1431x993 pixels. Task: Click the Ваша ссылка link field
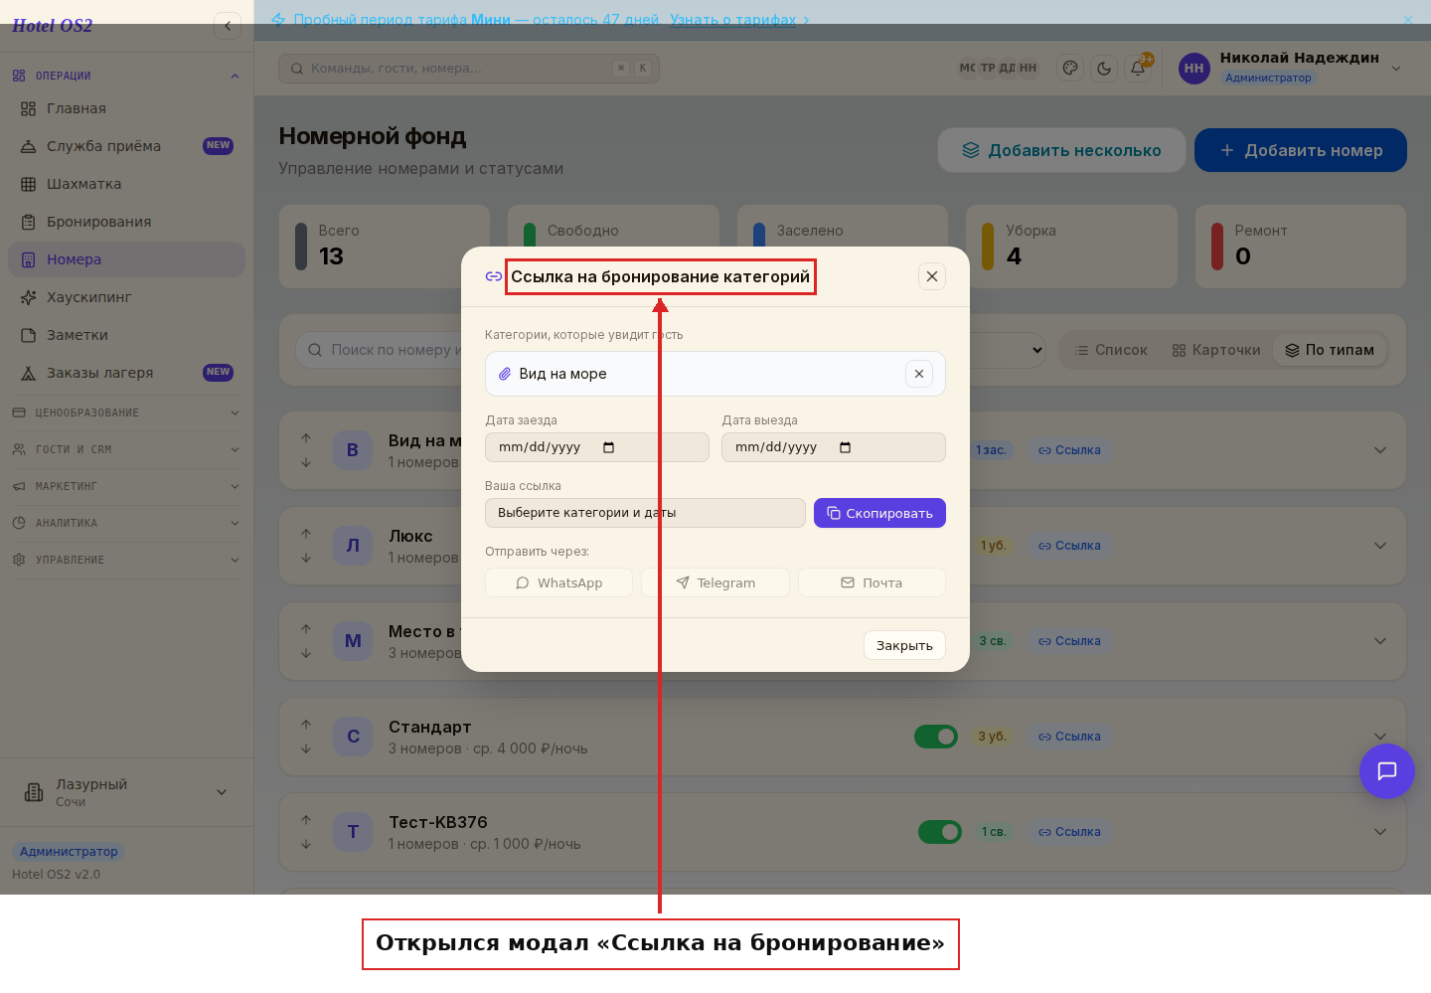click(645, 513)
